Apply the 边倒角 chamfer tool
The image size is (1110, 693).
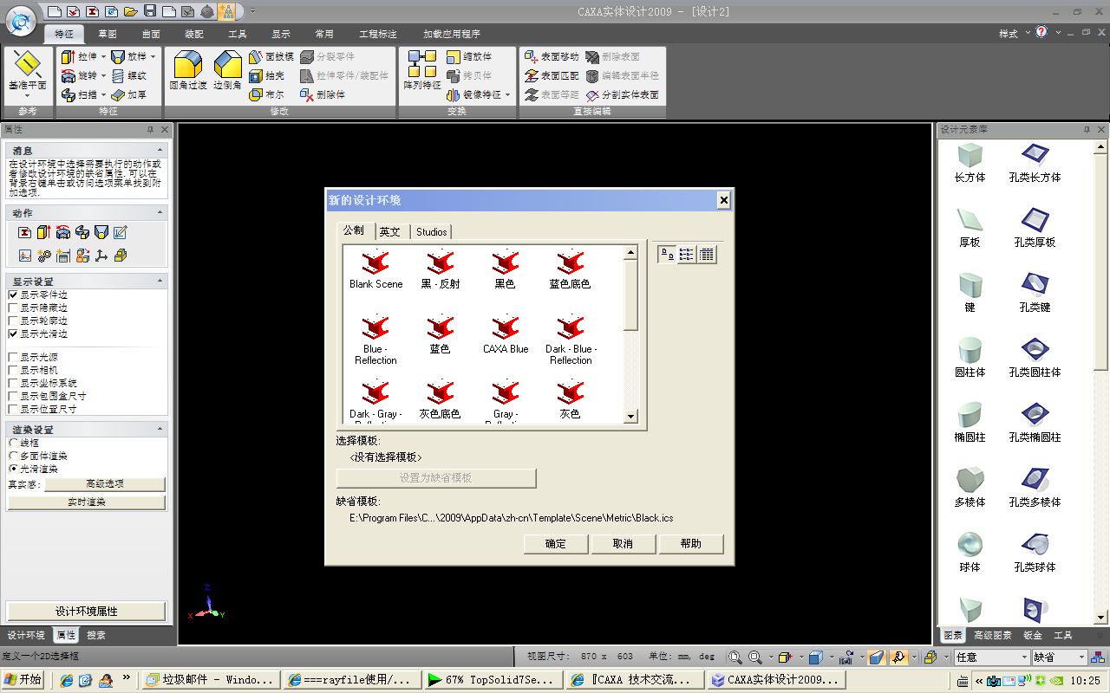pyautogui.click(x=227, y=71)
